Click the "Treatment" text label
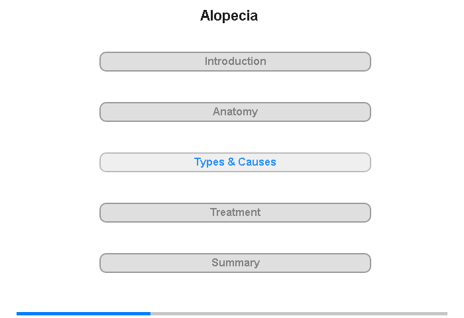 click(235, 213)
